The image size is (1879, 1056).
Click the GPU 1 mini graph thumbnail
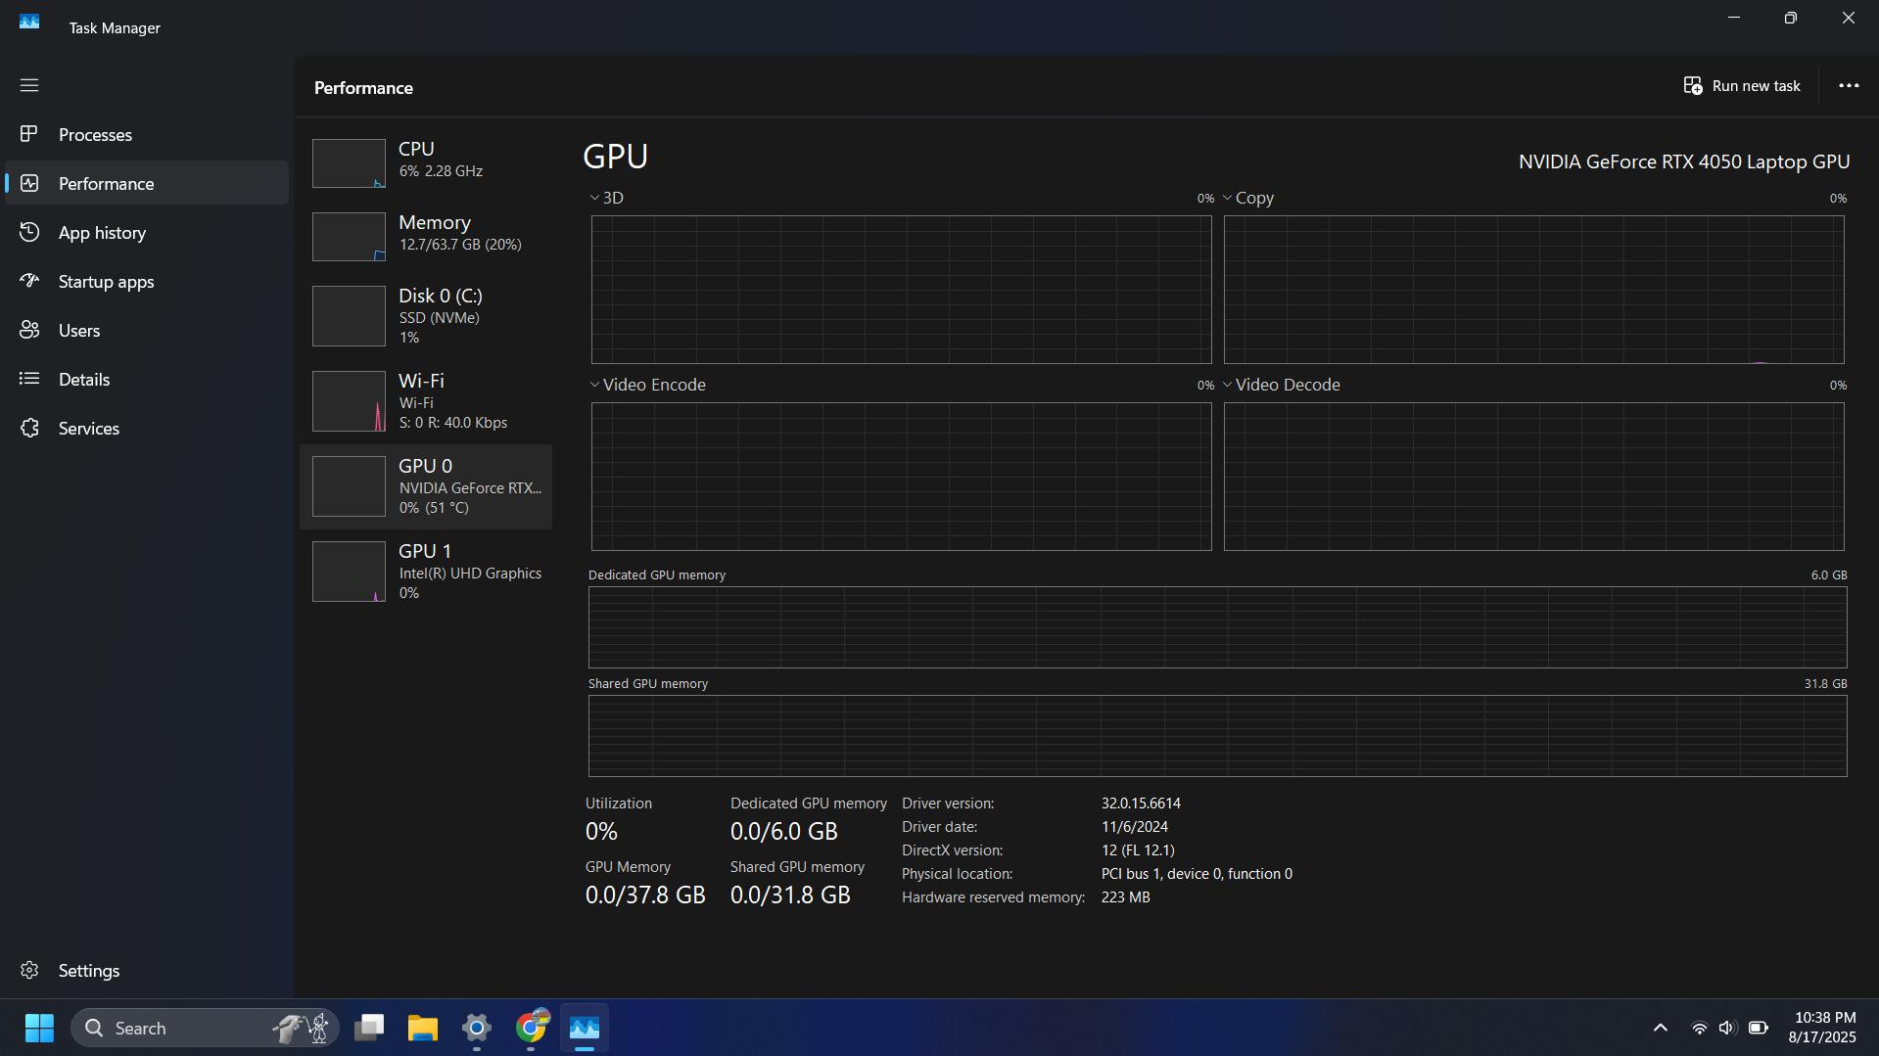click(x=349, y=572)
